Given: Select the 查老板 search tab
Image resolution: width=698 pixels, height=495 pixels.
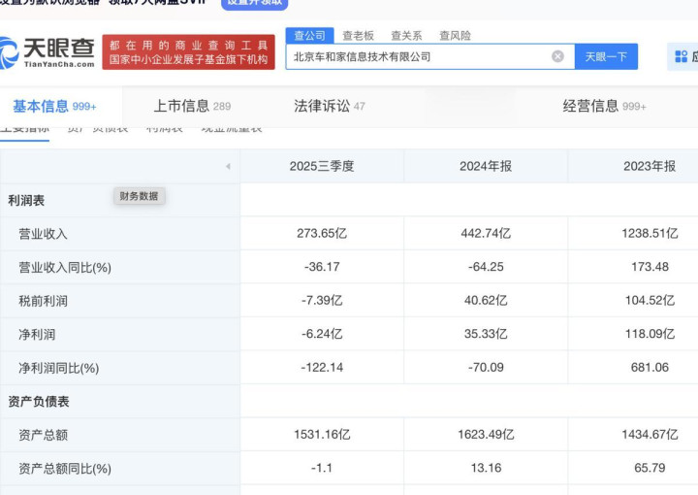Looking at the screenshot, I should pos(358,36).
